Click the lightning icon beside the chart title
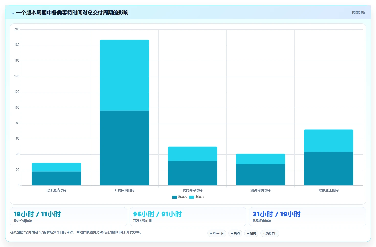Screen dimensions: 376x247 12,13
